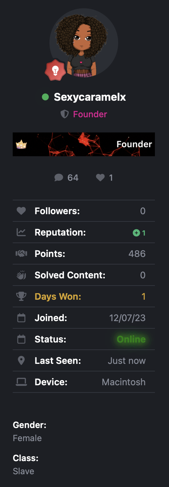This screenshot has width=169, height=487.
Task: Click the shield icon beside Founder
Action: [65, 114]
